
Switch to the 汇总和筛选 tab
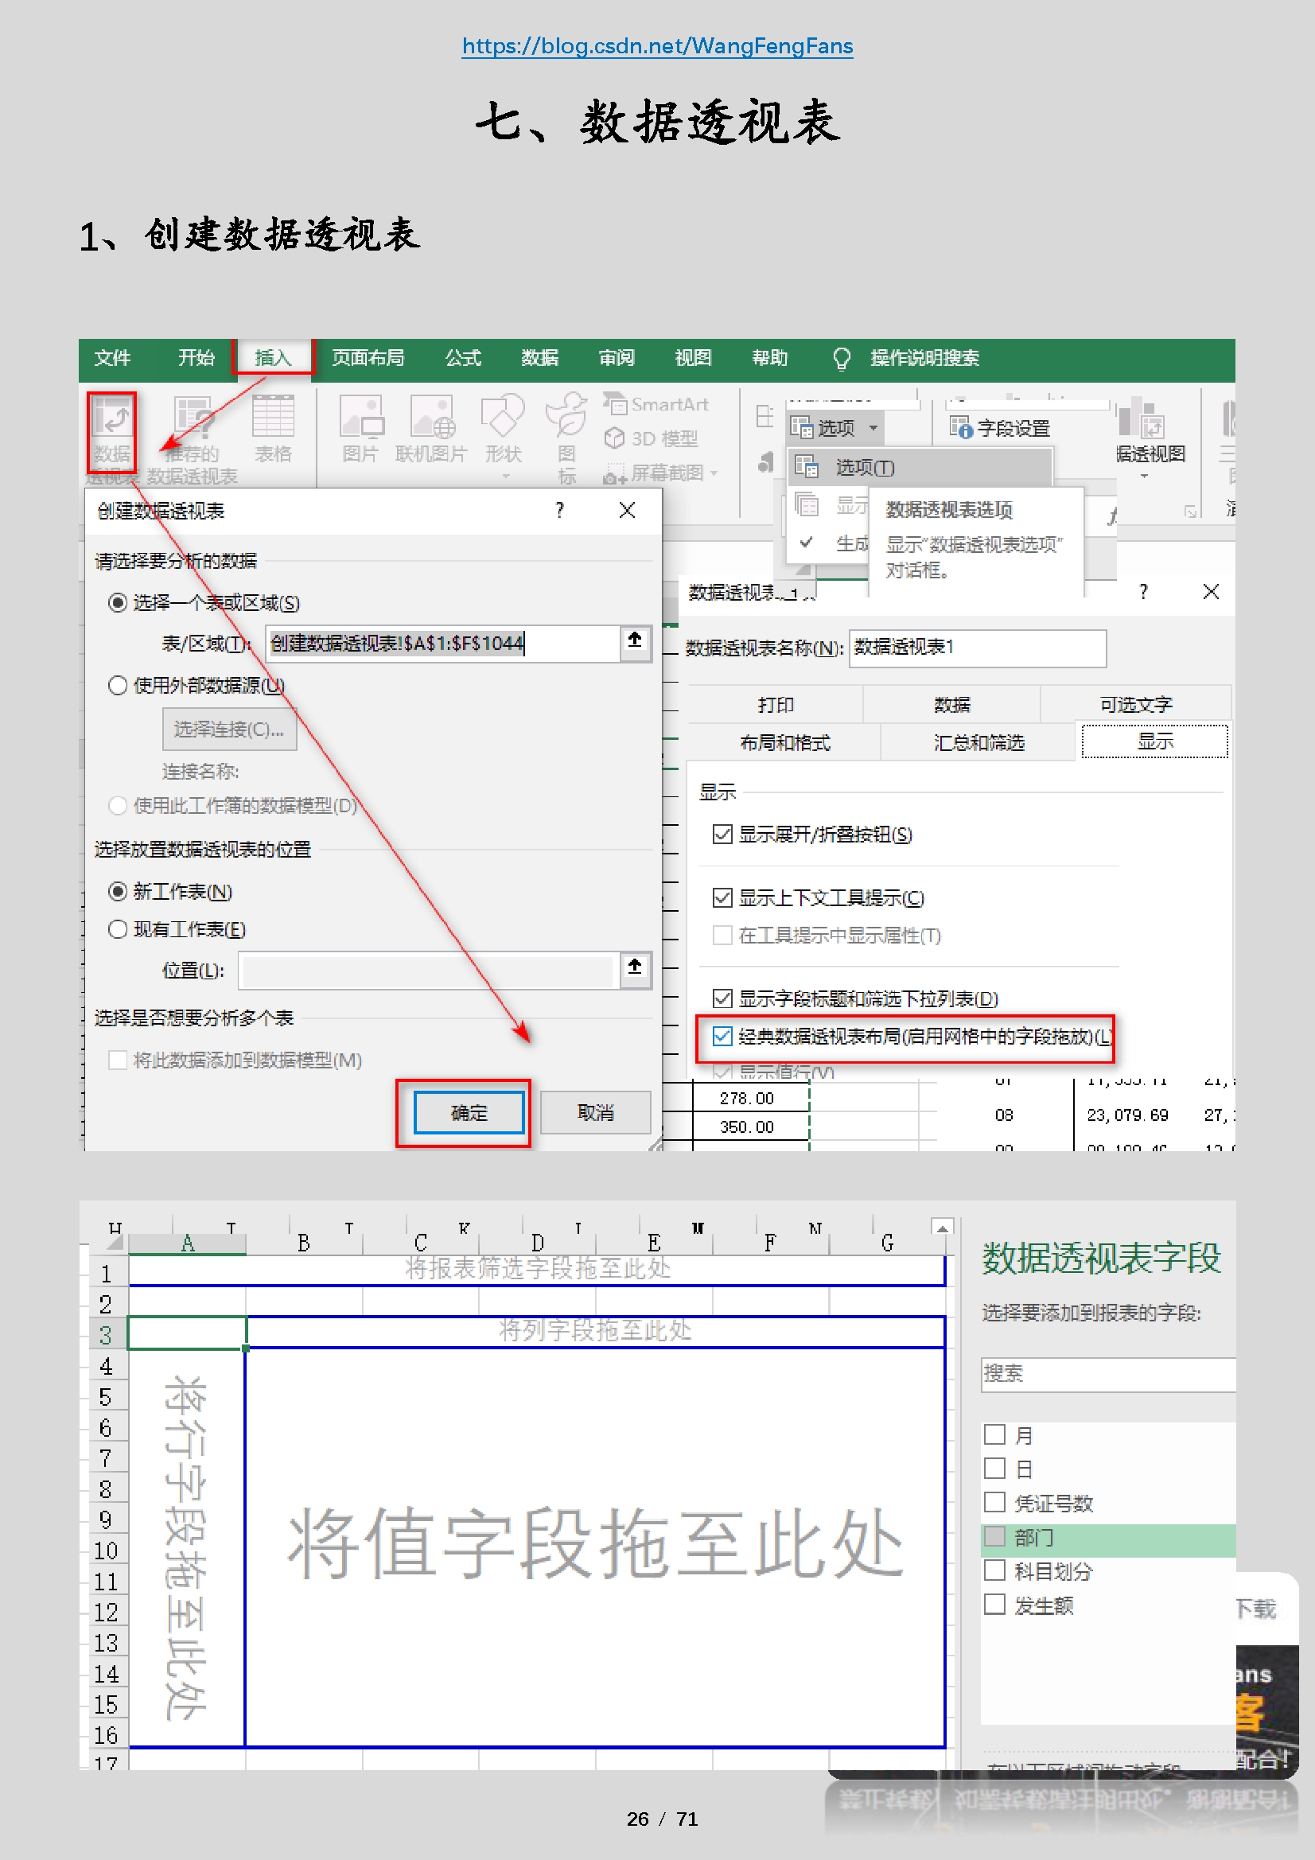tap(978, 742)
